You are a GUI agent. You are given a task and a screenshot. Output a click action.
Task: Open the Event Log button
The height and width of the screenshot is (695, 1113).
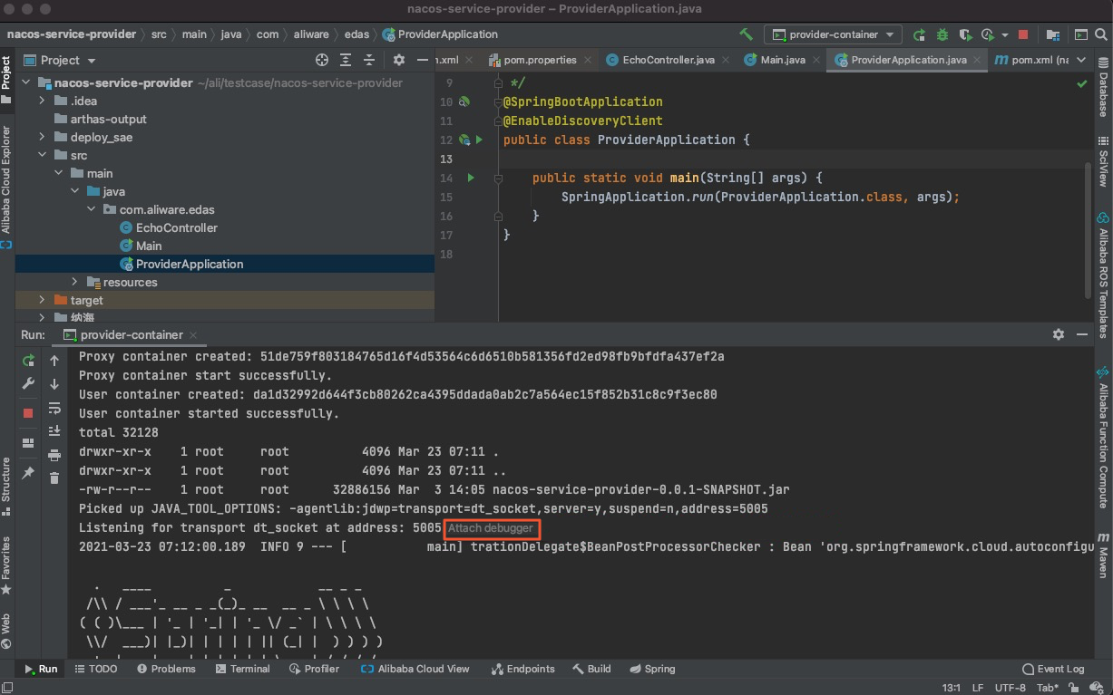point(1053,669)
